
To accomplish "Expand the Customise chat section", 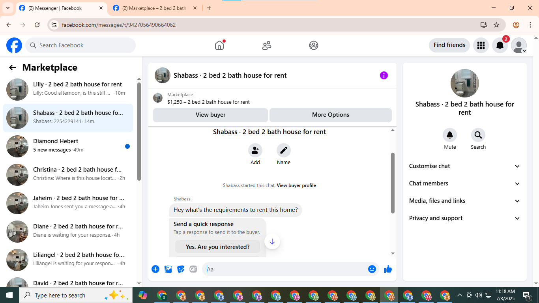I will (x=465, y=166).
